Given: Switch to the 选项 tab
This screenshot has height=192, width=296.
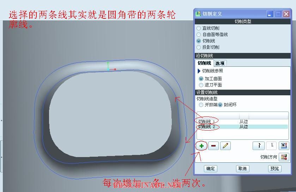Looking at the screenshot, I should coord(220,63).
